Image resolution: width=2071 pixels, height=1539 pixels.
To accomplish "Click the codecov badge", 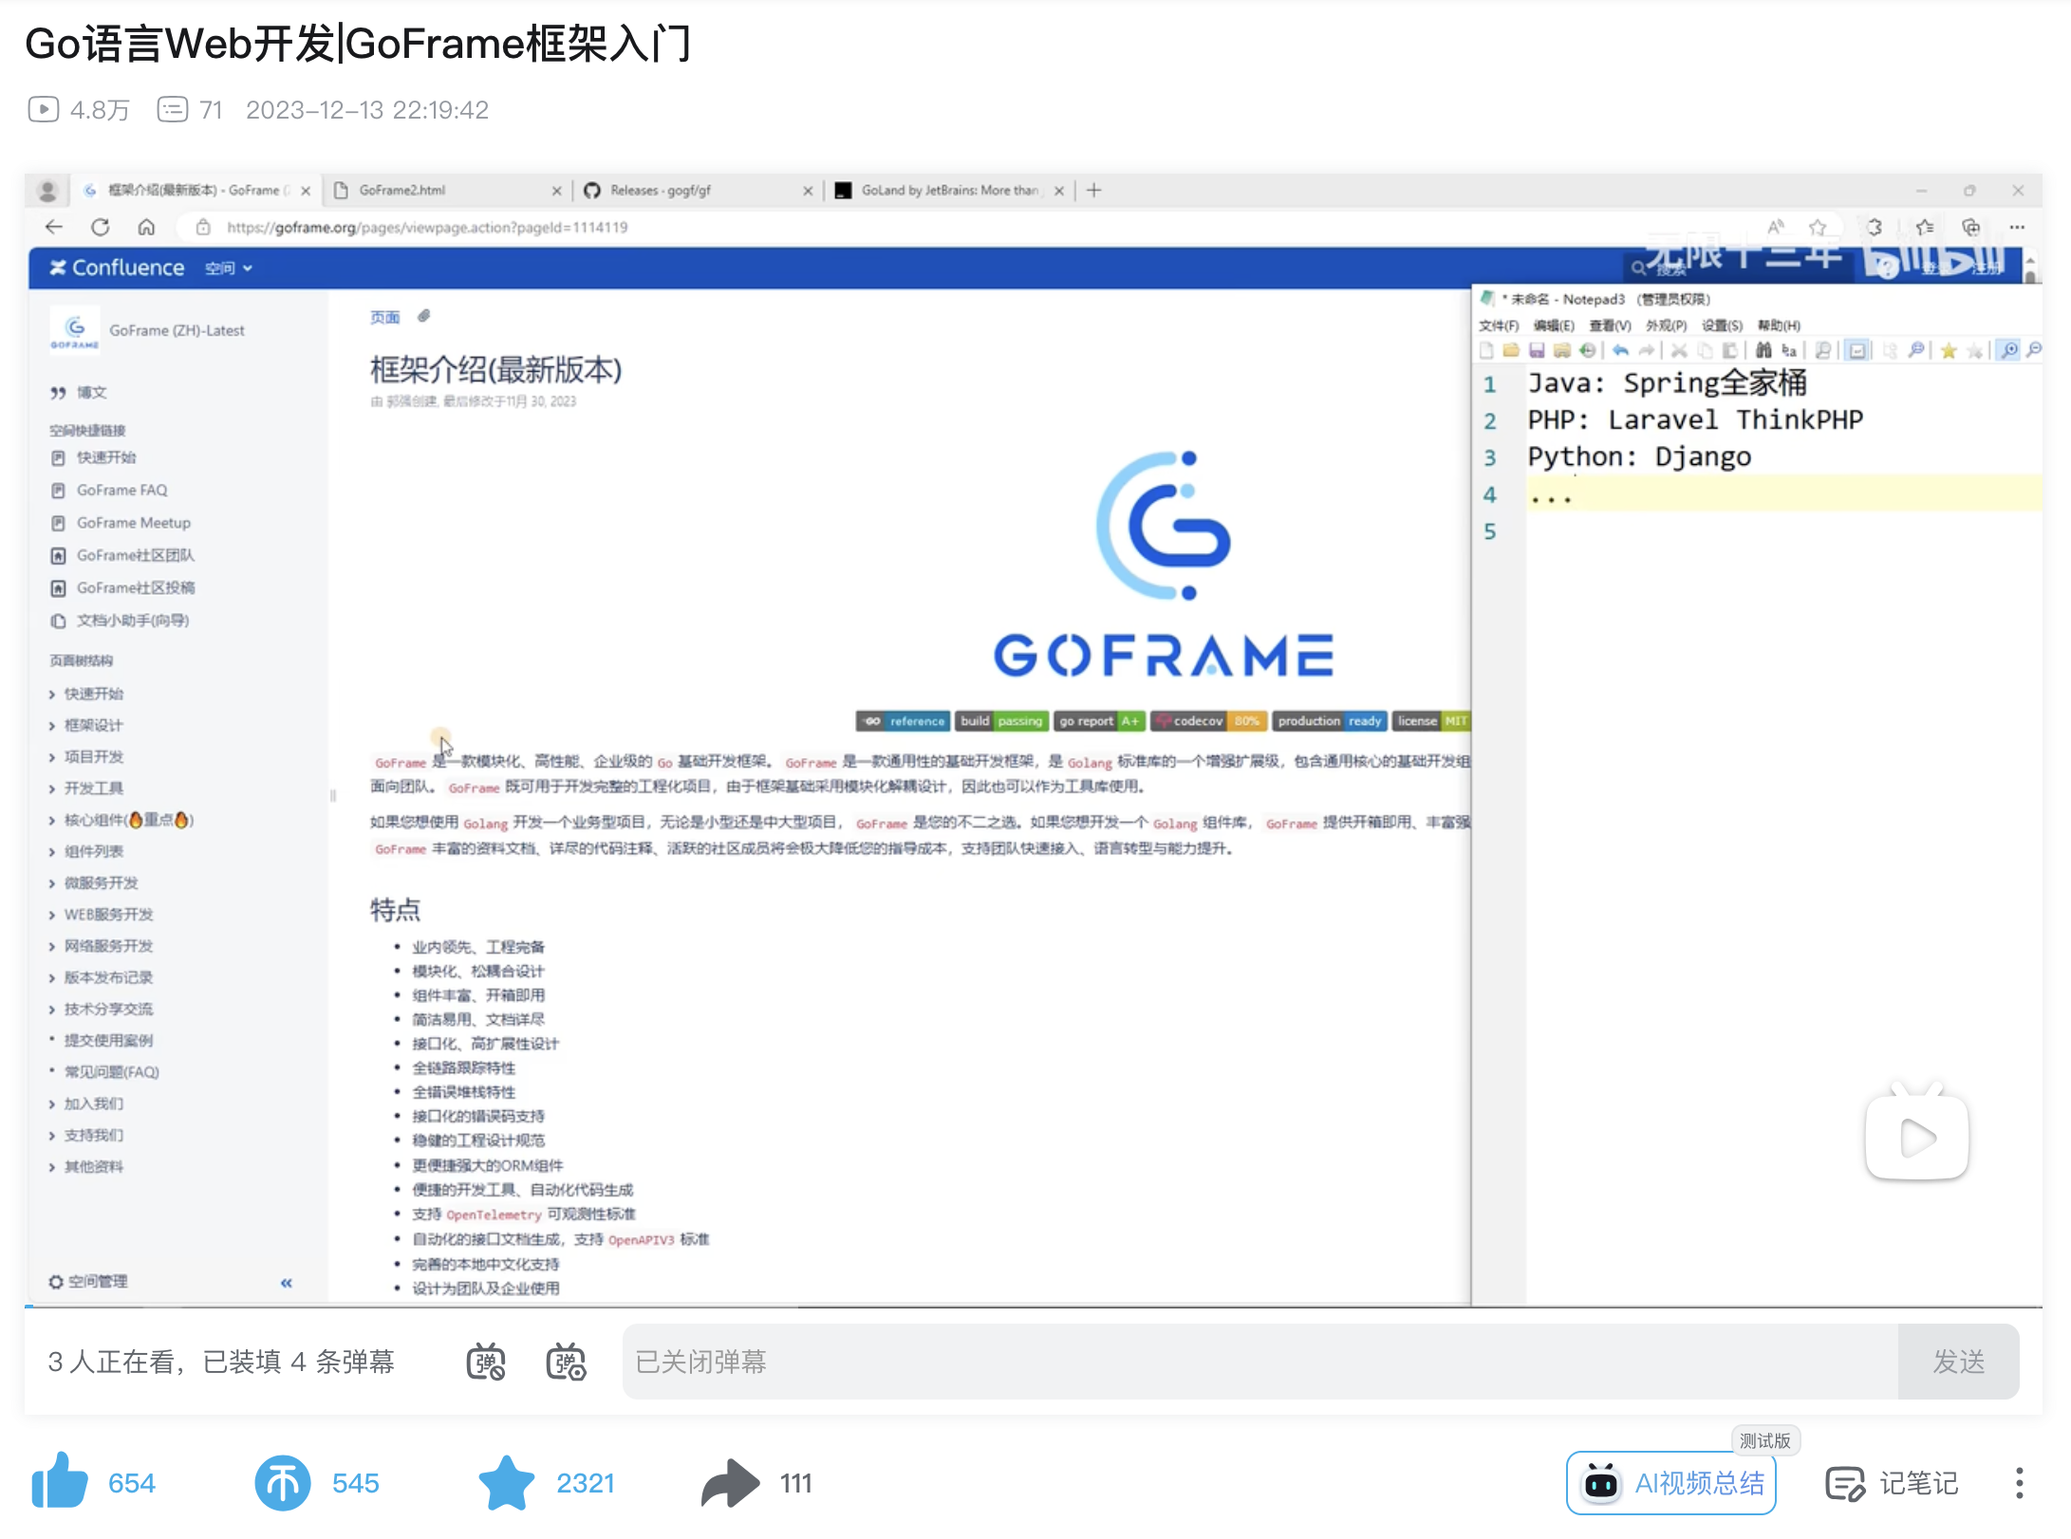I will tap(1208, 721).
